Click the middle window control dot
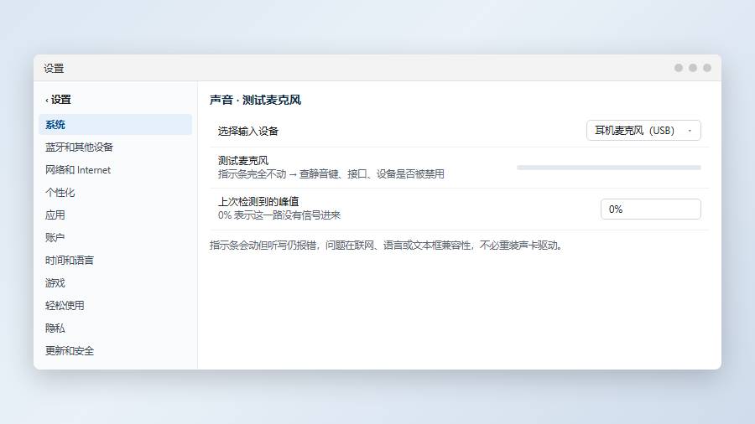This screenshot has width=755, height=424. pos(693,68)
